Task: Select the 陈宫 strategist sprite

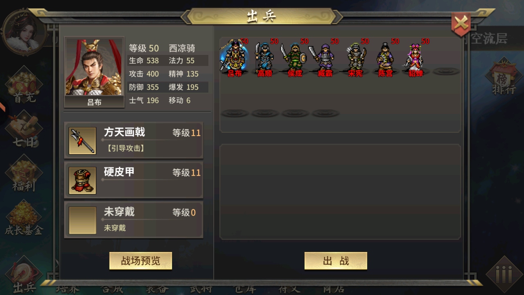Action: tap(386, 57)
